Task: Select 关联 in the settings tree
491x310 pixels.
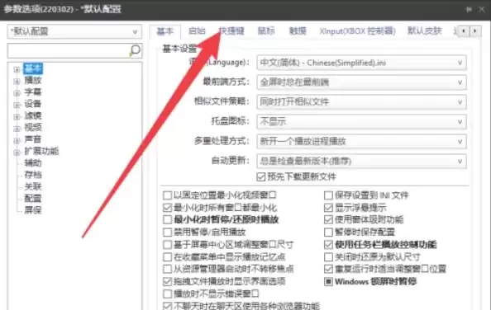Action: pos(33,186)
